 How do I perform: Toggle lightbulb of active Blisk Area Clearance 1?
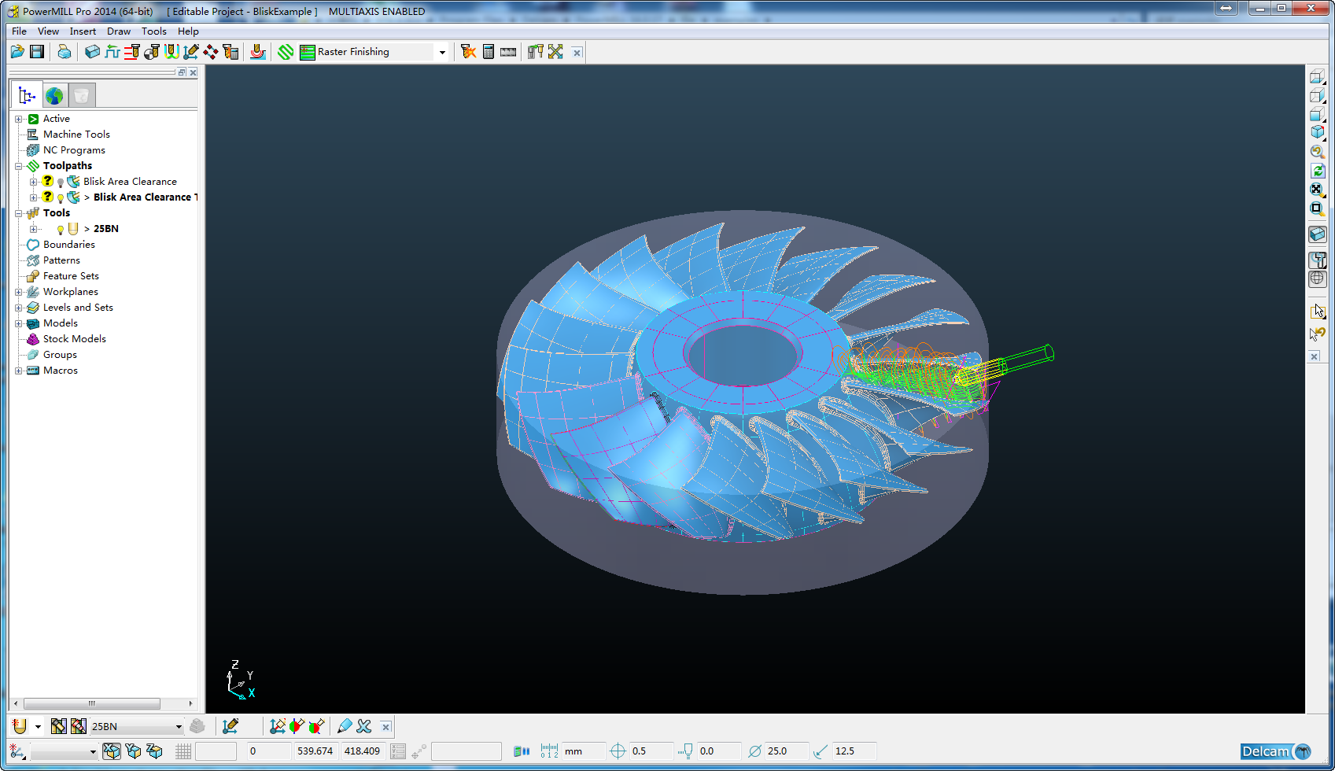coord(61,198)
